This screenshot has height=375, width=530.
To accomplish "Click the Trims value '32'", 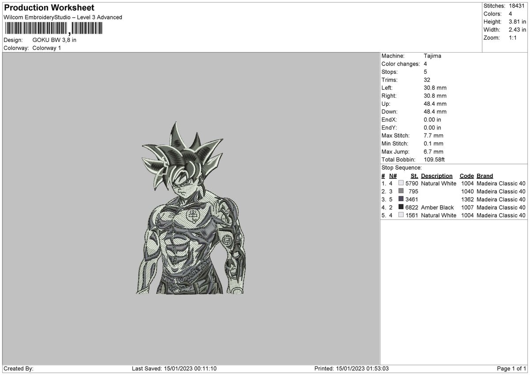I will coord(427,80).
